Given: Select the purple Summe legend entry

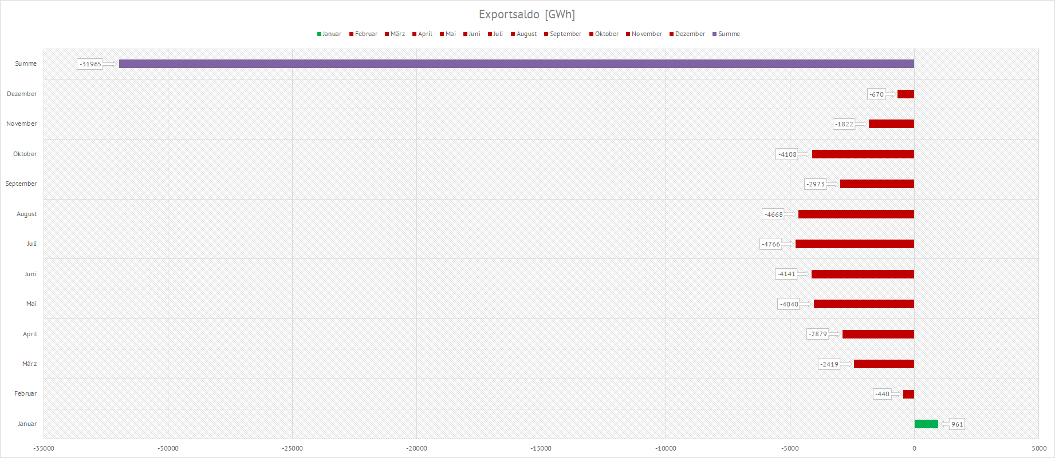Looking at the screenshot, I should (726, 34).
